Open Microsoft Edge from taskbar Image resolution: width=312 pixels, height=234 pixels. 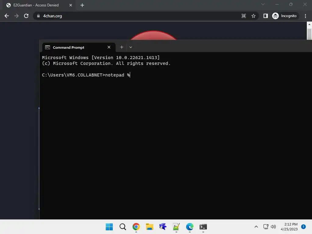190,227
